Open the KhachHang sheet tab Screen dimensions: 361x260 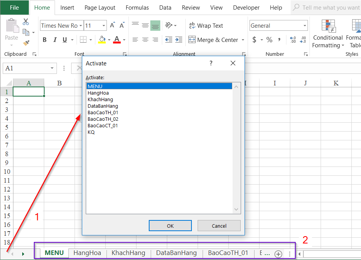pos(128,253)
